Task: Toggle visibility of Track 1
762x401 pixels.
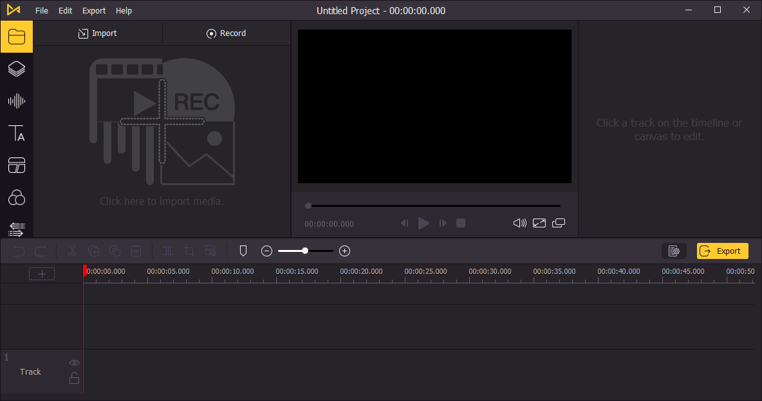Action: pos(74,362)
